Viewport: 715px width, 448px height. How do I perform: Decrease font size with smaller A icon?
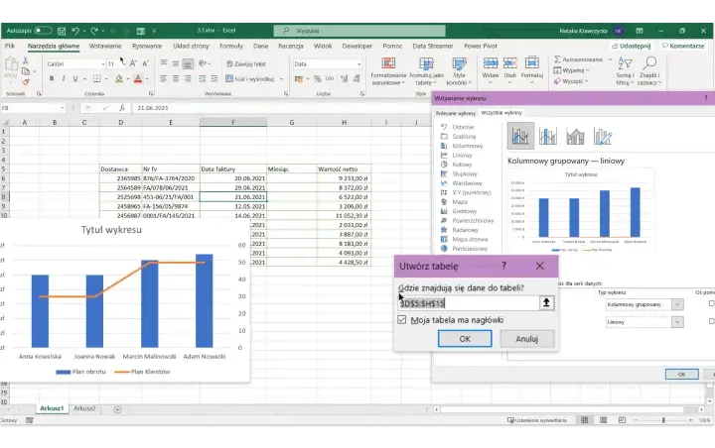(145, 63)
